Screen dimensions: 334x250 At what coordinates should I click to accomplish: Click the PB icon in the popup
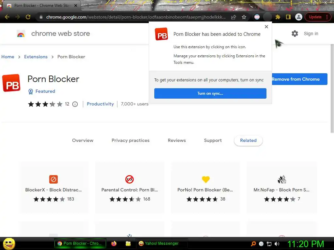161,34
